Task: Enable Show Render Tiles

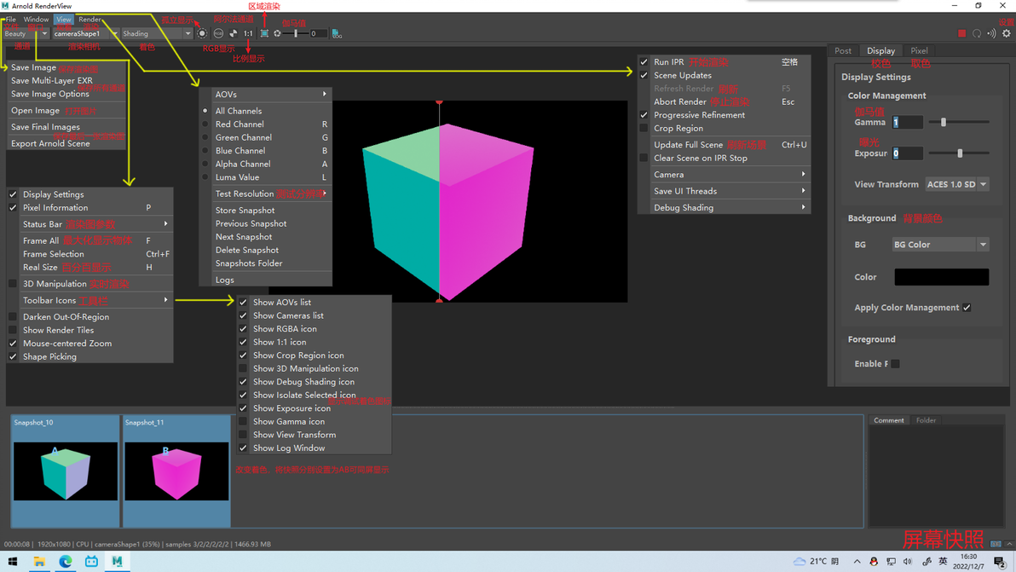Action: click(x=13, y=330)
